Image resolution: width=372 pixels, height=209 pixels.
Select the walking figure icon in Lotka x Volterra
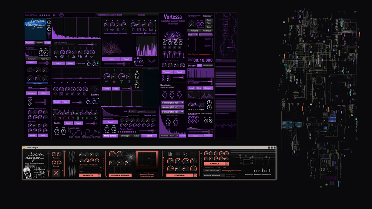click(86, 57)
